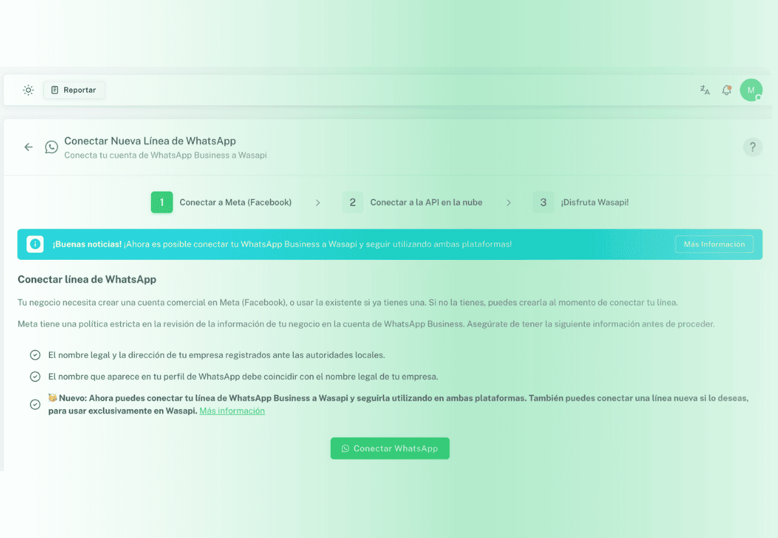Click the party emoji before Nuevo
The width and height of the screenshot is (778, 538).
[x=53, y=397]
